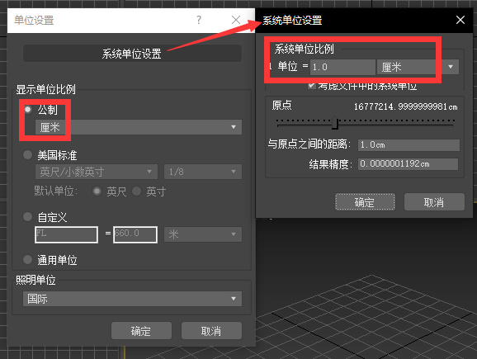Open the 英尺/小数英寸 dropdown
477x359 pixels.
point(97,172)
